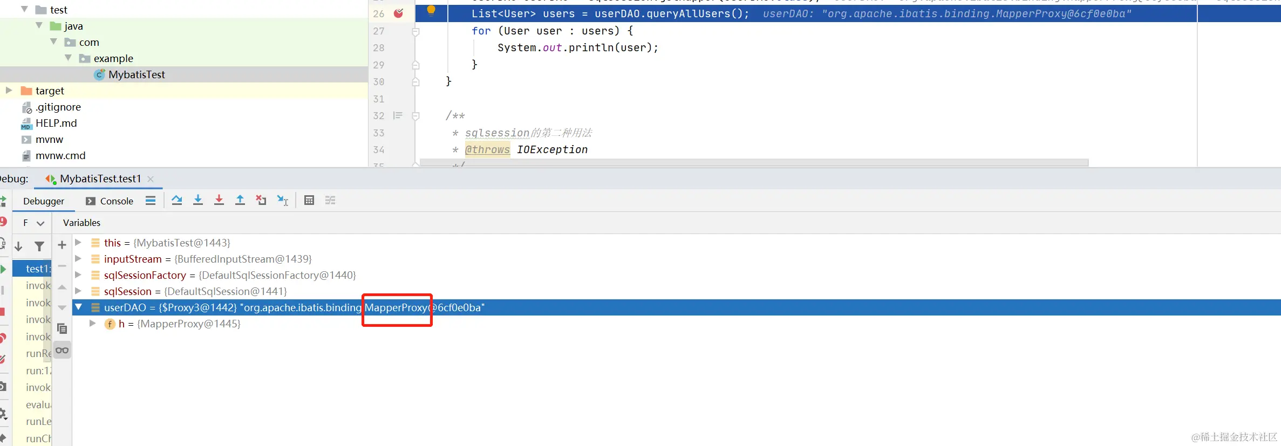Viewport: 1281px width, 446px height.
Task: Click the Step Into icon
Action: click(198, 201)
